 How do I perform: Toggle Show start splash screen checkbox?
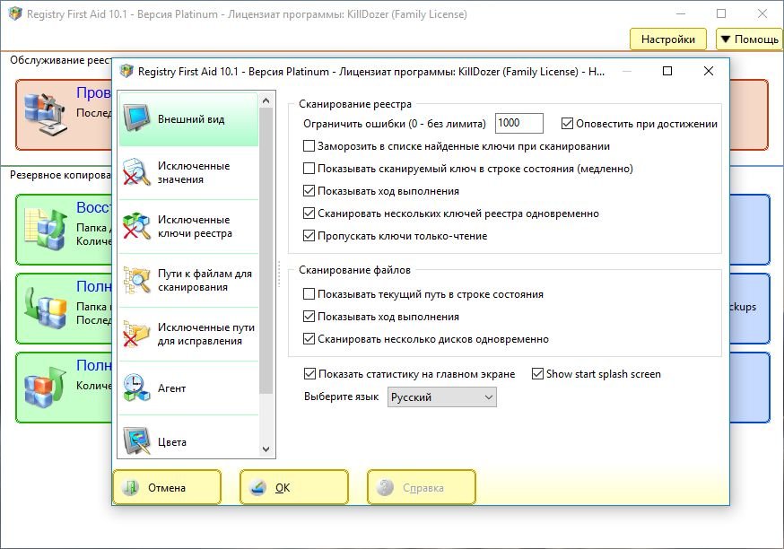pos(537,374)
